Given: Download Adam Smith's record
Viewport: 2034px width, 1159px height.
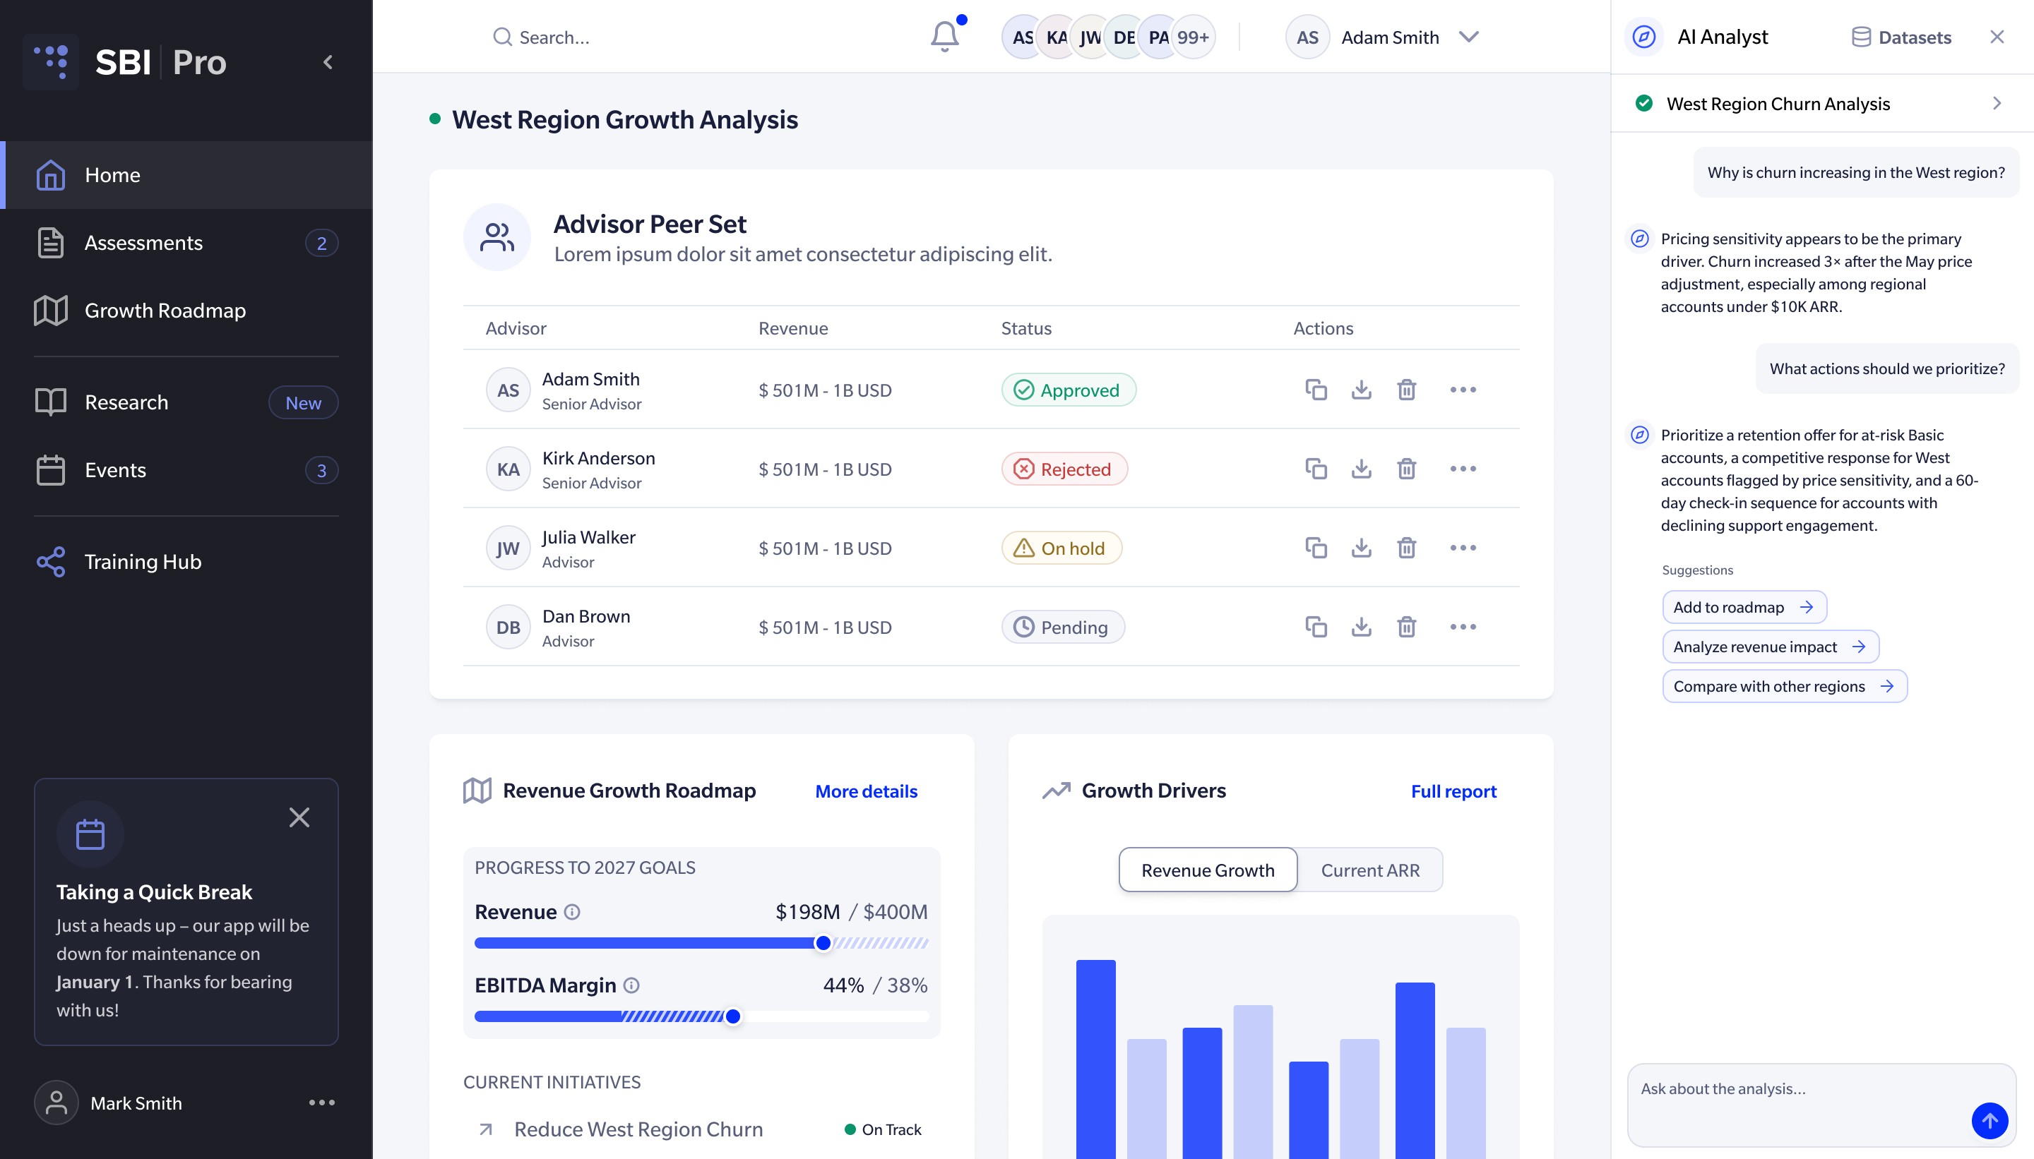Looking at the screenshot, I should click(1361, 389).
